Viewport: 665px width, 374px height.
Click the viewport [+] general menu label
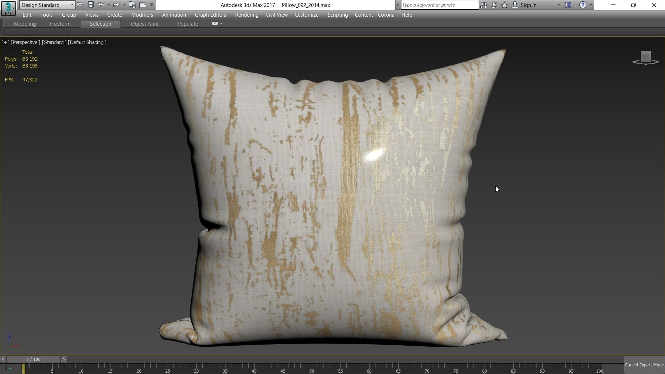[5, 42]
